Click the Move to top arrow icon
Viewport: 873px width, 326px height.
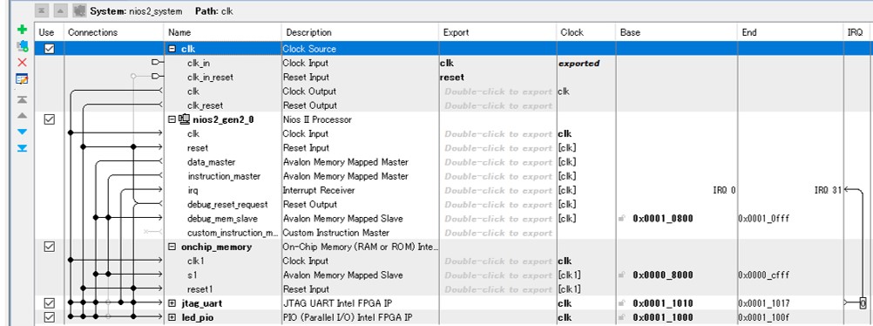pos(23,99)
